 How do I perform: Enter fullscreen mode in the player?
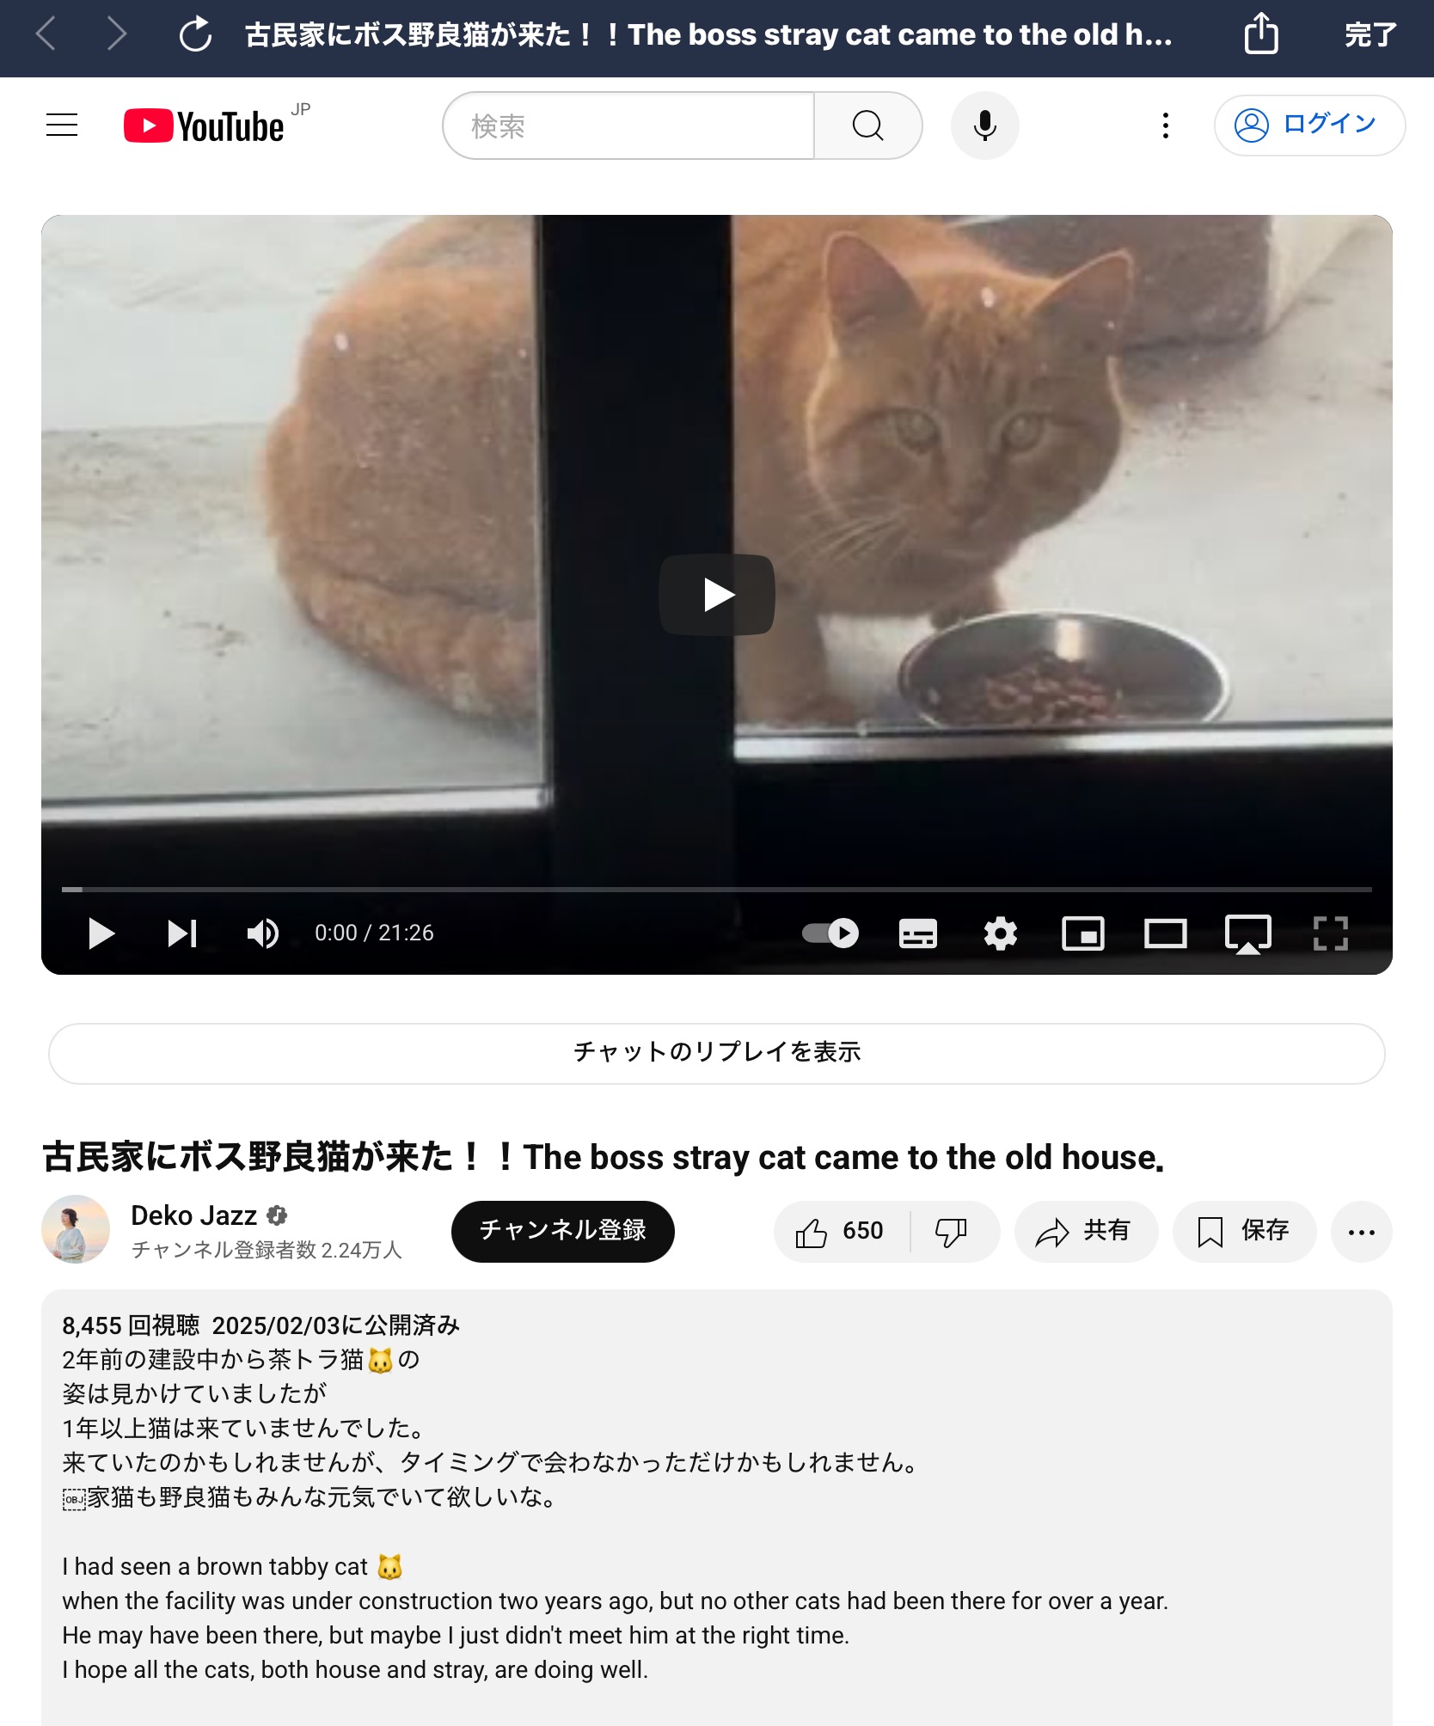click(x=1331, y=933)
